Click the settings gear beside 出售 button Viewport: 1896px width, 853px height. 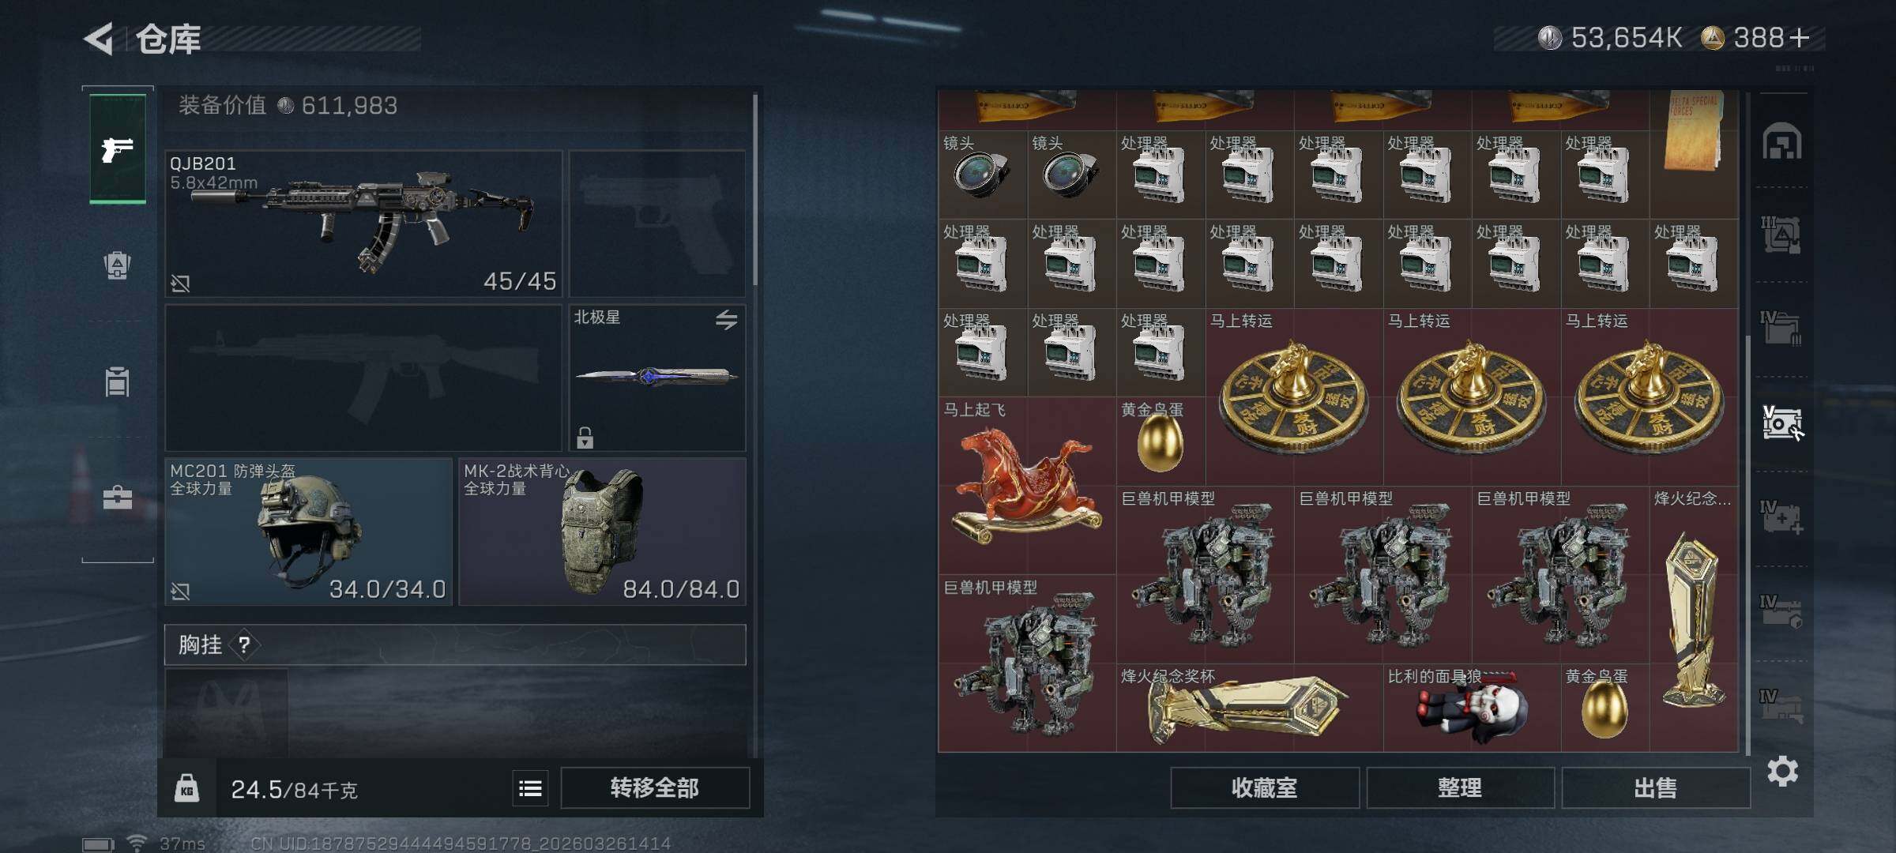tap(1782, 771)
